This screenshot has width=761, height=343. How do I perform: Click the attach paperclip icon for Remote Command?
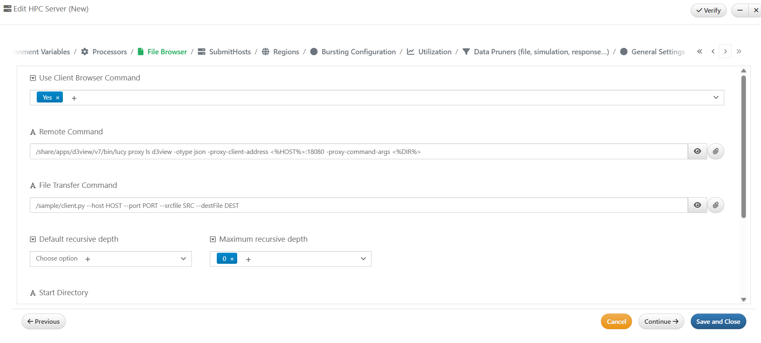pos(716,151)
